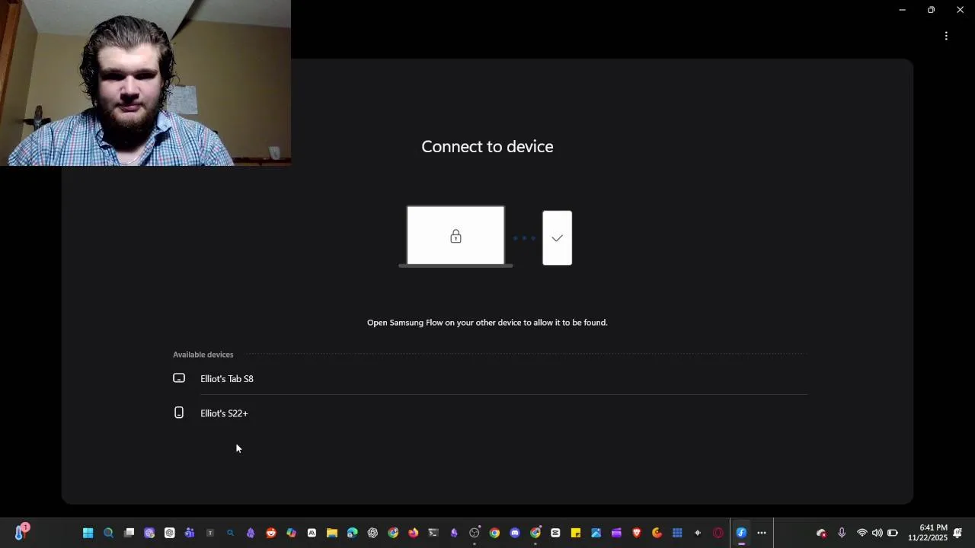Open Task View from the taskbar

point(129,533)
